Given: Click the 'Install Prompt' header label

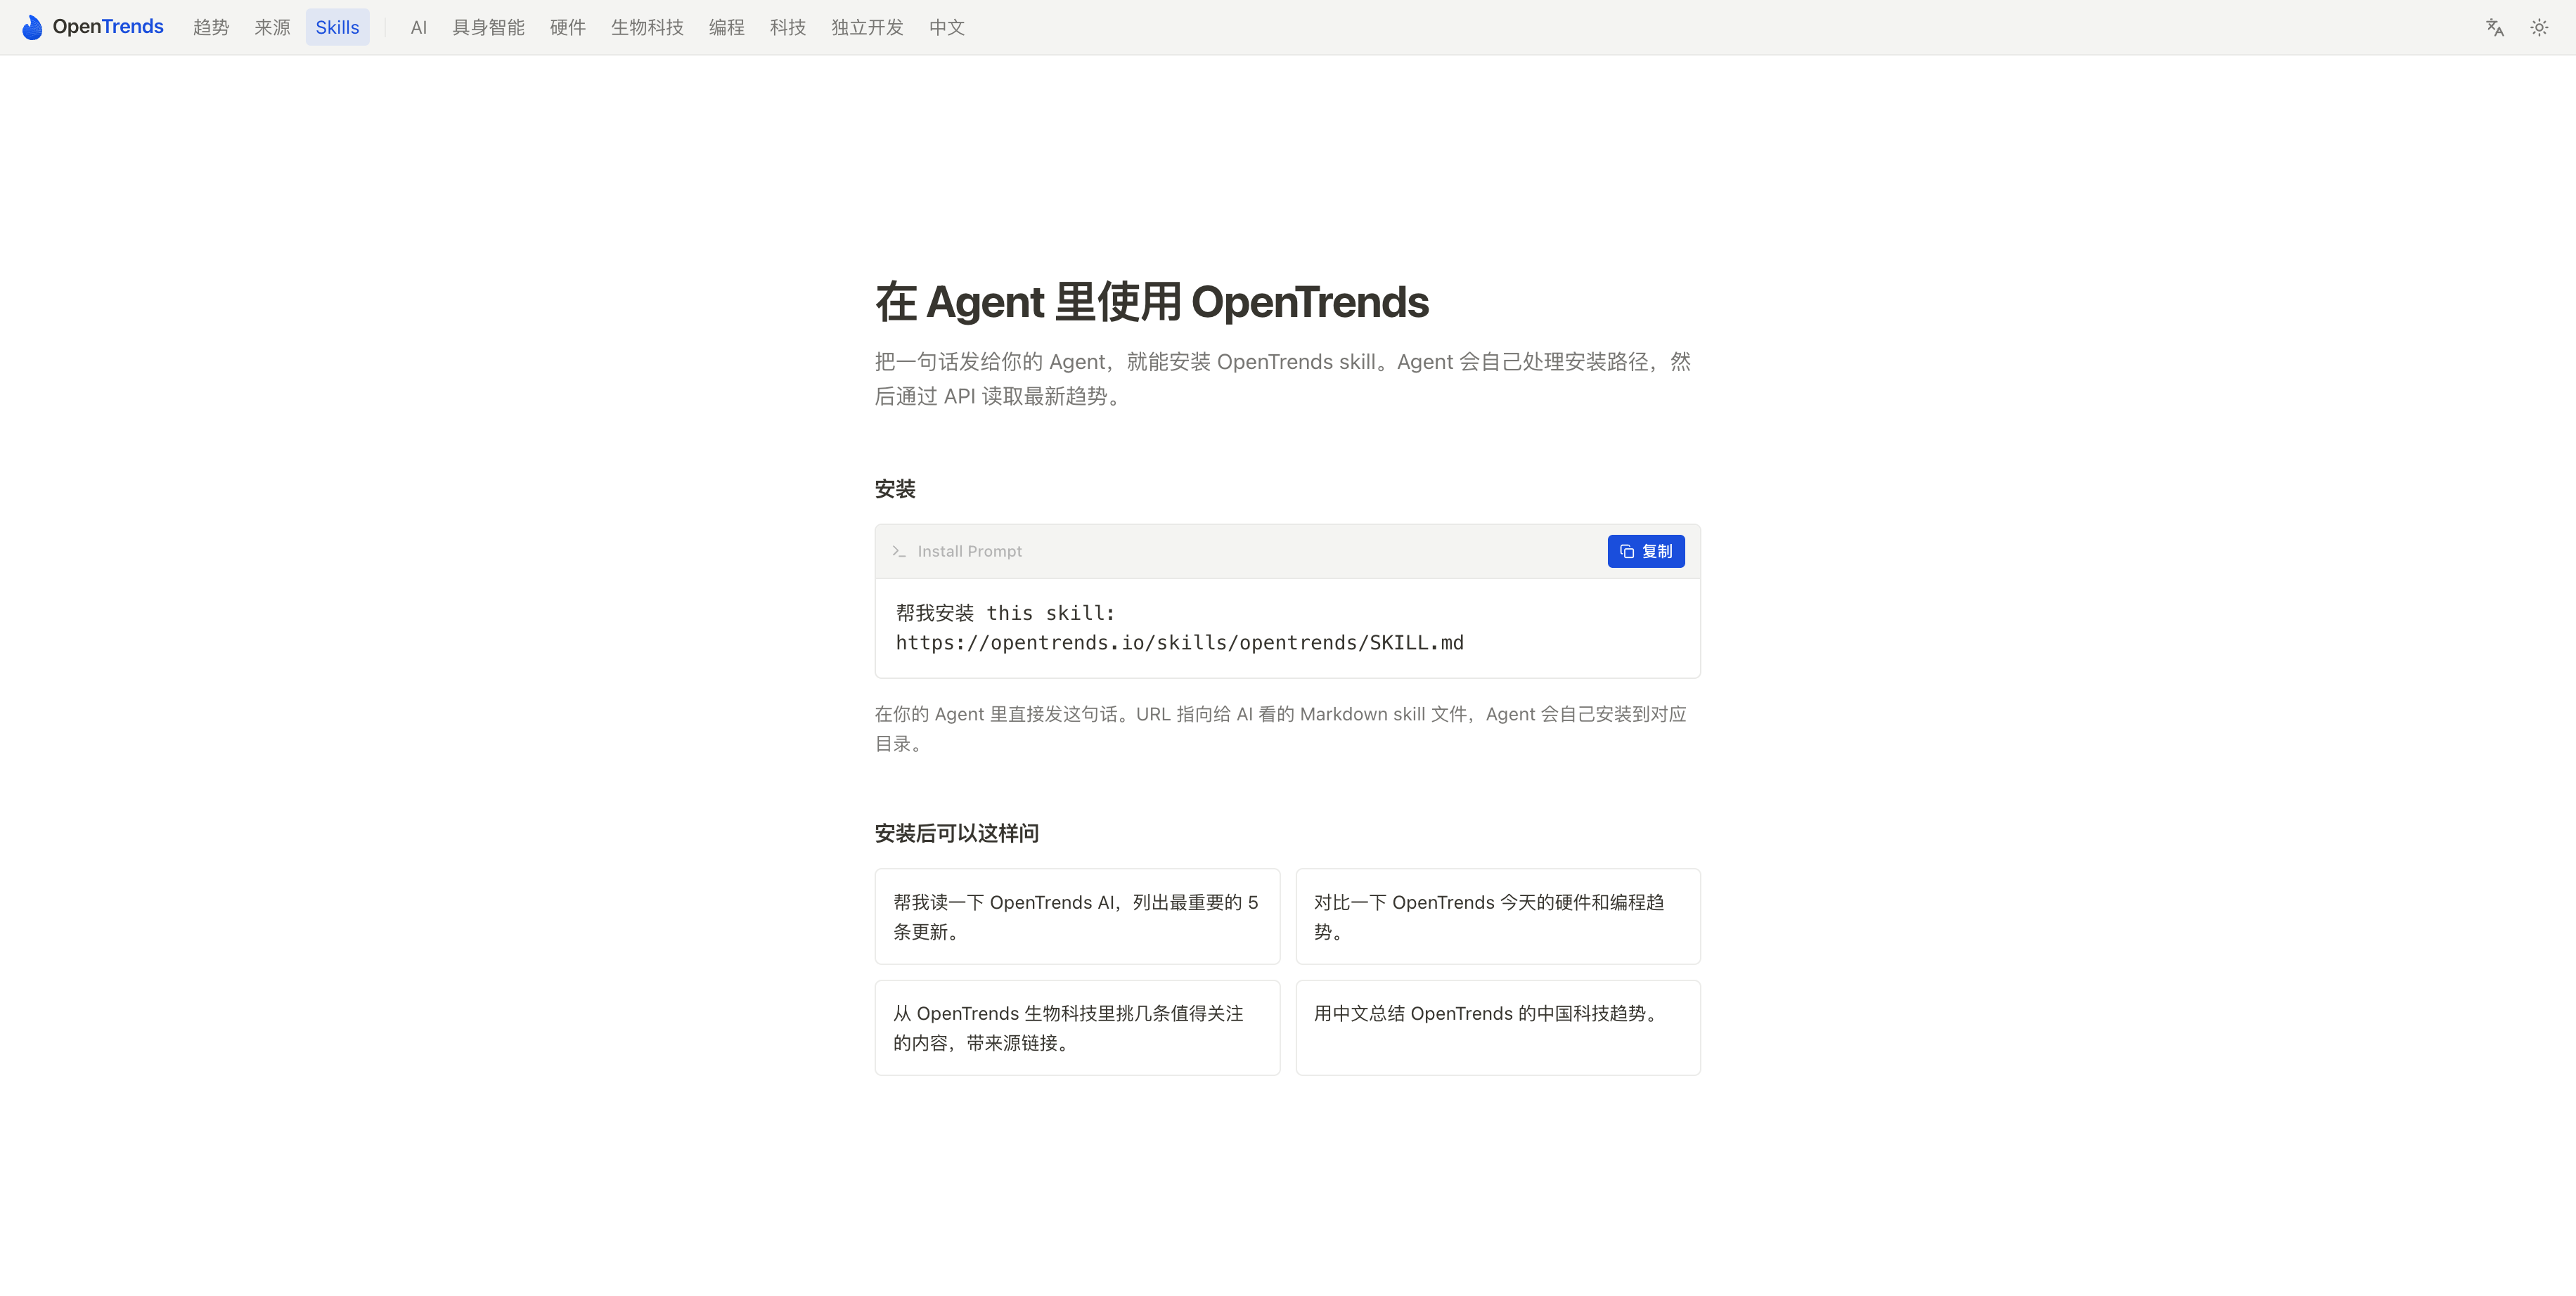Looking at the screenshot, I should (969, 551).
